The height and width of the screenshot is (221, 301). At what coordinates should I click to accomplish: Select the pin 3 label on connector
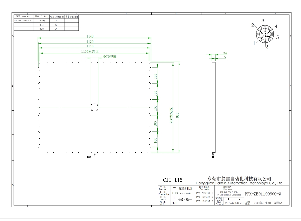point(263,21)
